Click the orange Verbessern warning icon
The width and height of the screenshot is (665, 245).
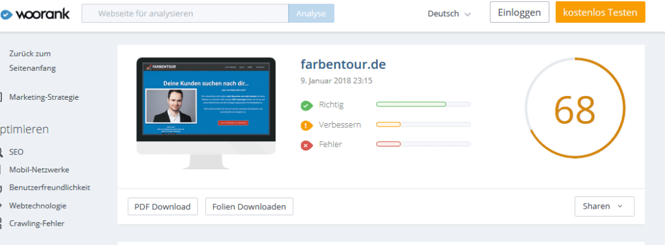tap(307, 125)
